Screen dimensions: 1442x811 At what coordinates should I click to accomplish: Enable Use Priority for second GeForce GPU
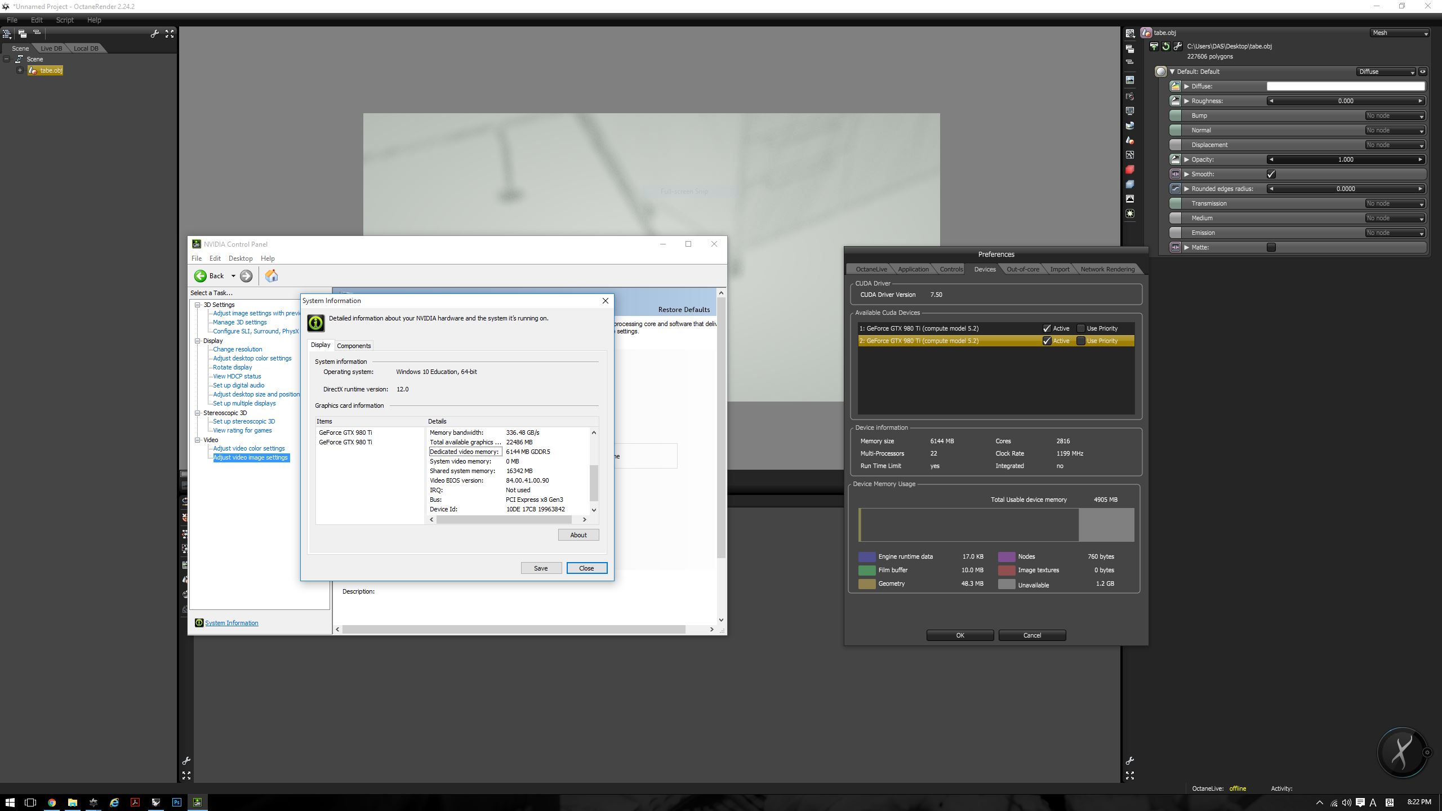(x=1080, y=341)
